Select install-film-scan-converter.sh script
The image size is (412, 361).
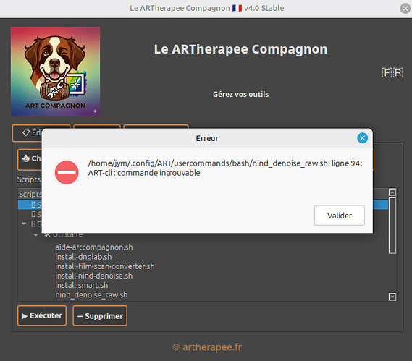[x=105, y=266]
